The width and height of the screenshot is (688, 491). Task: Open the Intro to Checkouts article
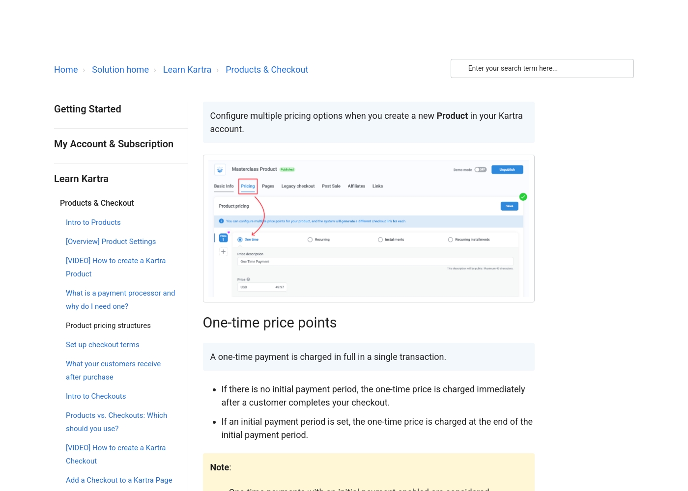tap(96, 396)
